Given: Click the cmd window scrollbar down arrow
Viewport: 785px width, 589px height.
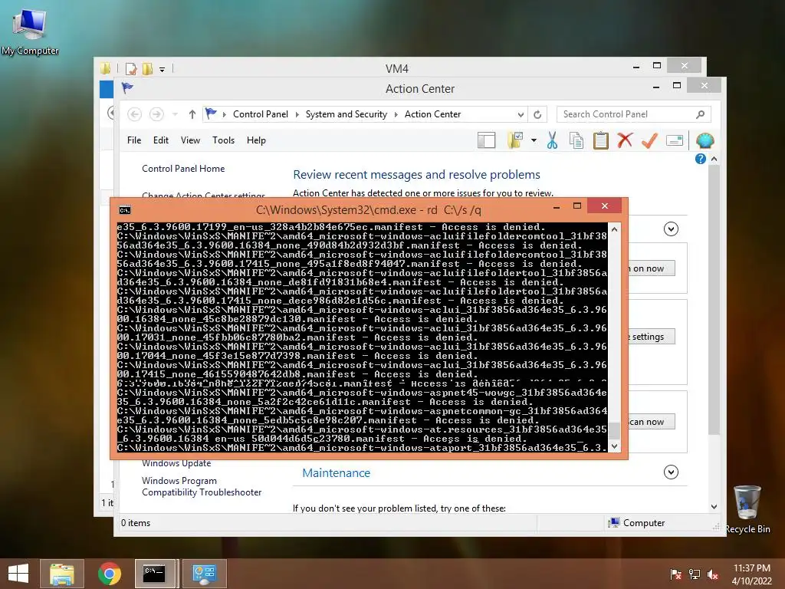Looking at the screenshot, I should coord(614,446).
